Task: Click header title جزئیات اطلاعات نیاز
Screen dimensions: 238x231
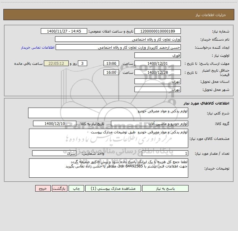Action: click(211, 15)
